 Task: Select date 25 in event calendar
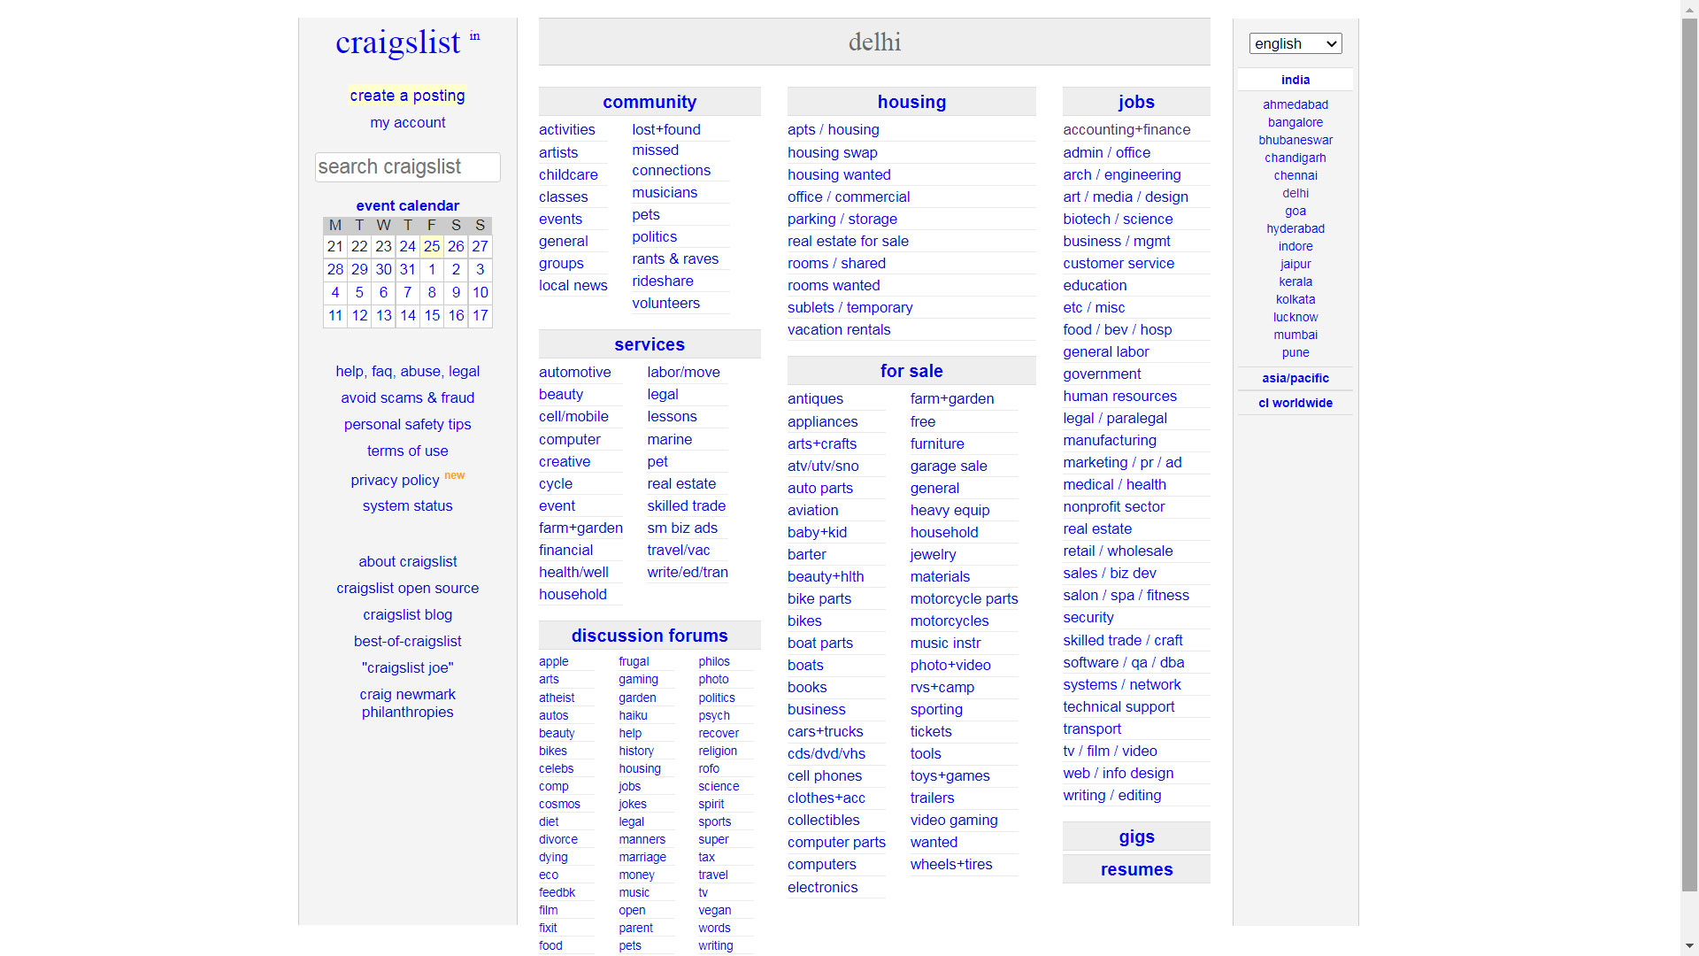[432, 246]
